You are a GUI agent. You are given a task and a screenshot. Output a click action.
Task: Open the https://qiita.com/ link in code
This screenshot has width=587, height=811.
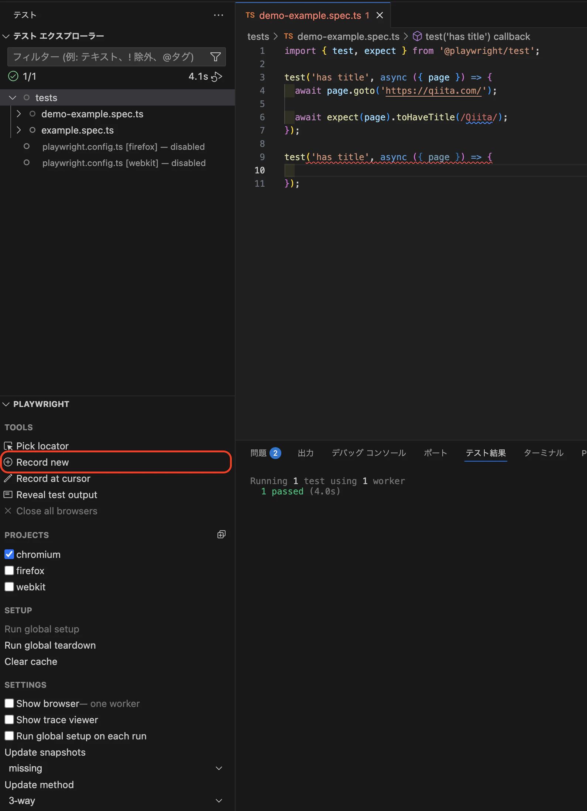coord(433,90)
